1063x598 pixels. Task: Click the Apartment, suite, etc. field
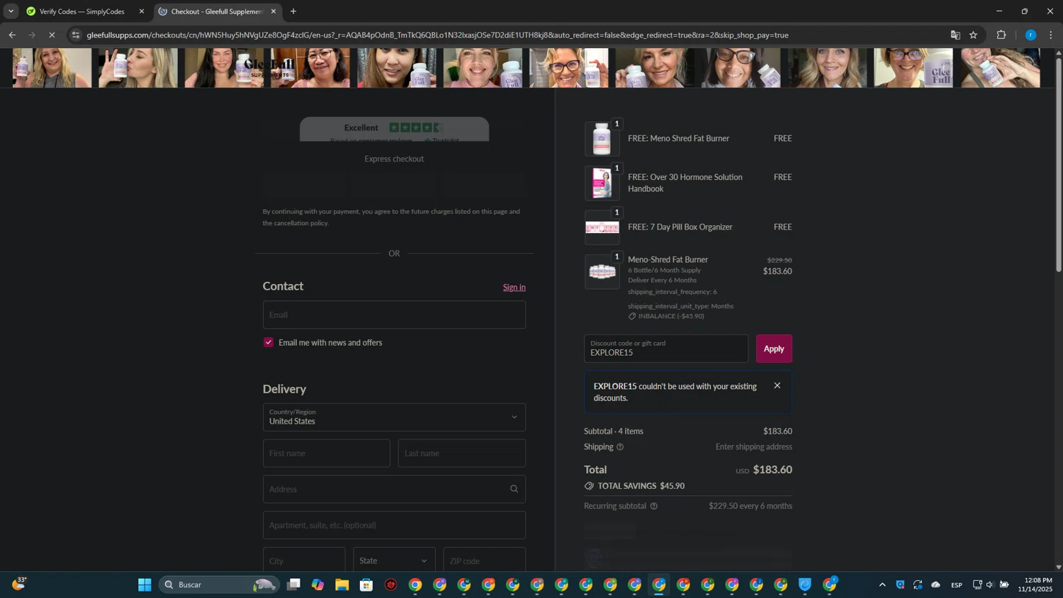(394, 525)
